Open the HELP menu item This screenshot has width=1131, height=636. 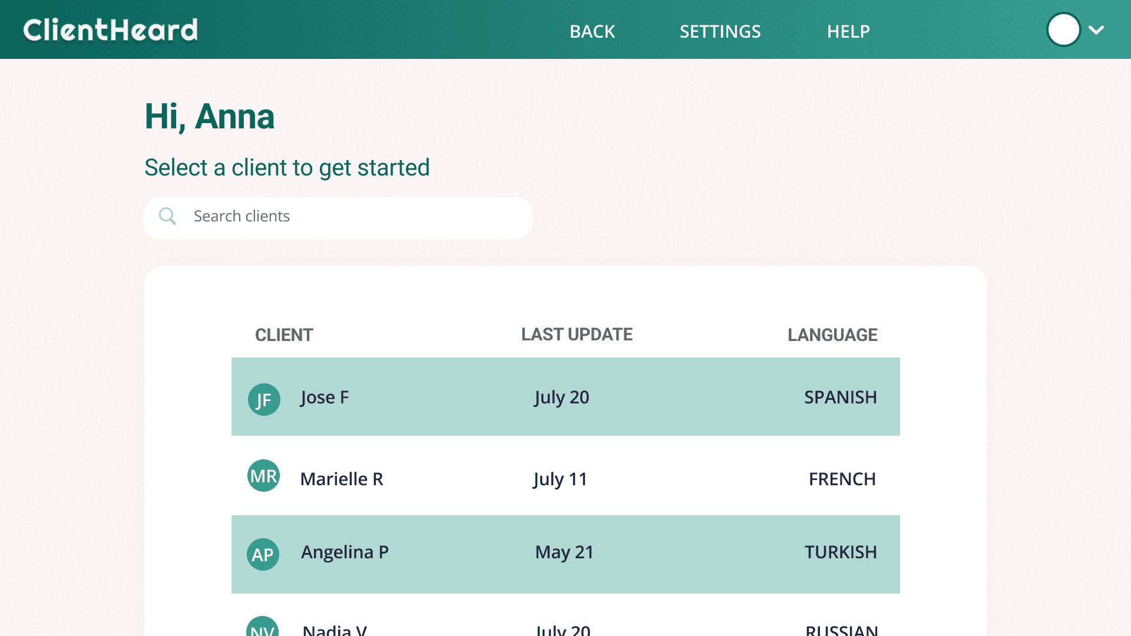click(848, 31)
